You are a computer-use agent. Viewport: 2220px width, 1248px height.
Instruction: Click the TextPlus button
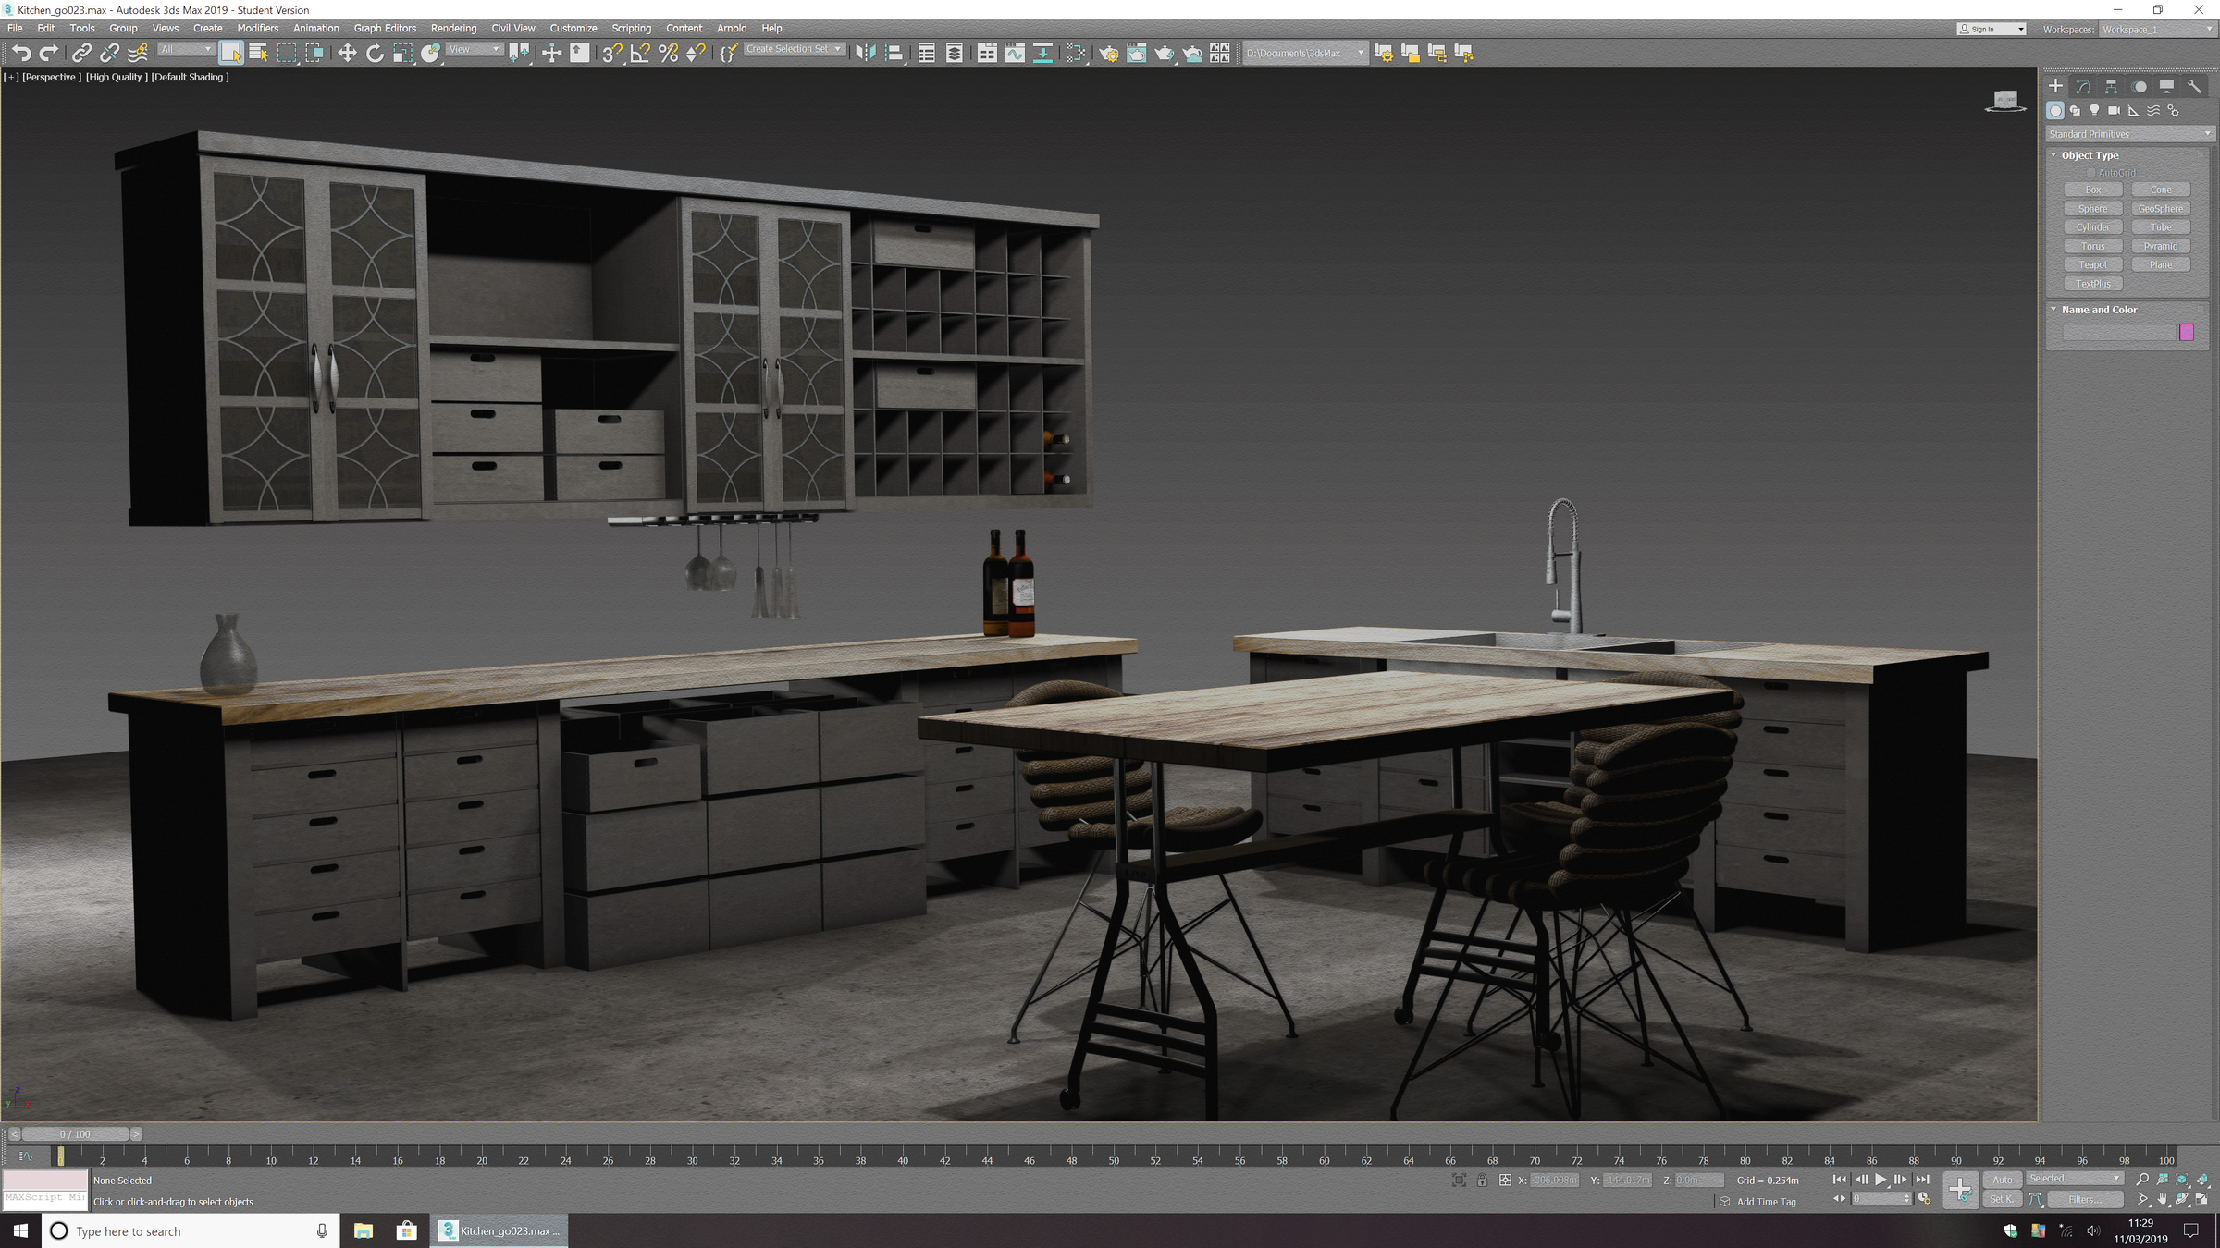click(x=2093, y=284)
